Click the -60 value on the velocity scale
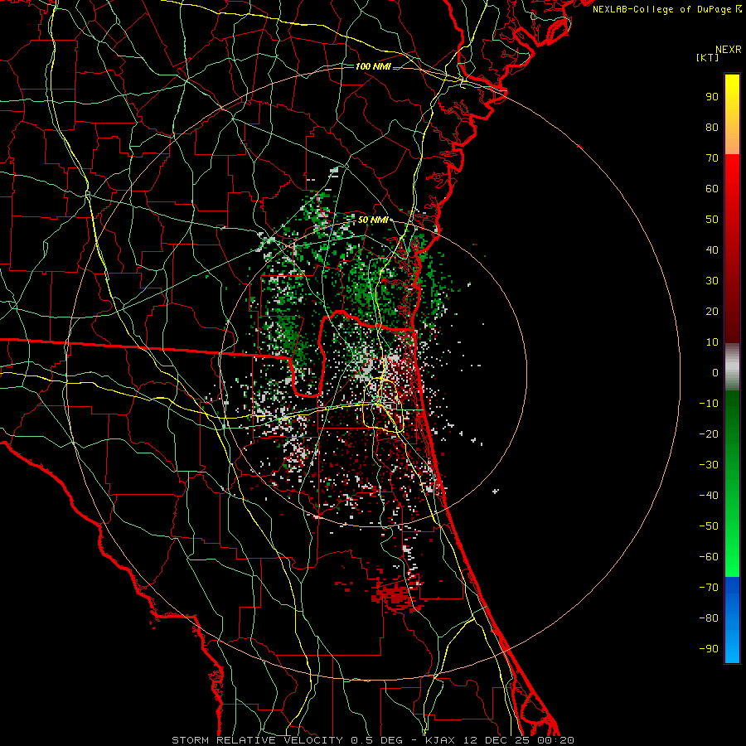Screen dimensions: 746x746 709,557
